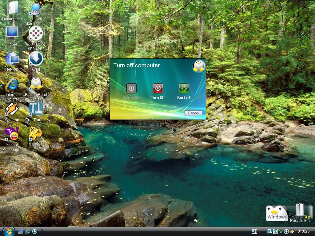
Task: Select the 50 FREE MP3s shortcut
Action: 36,38
